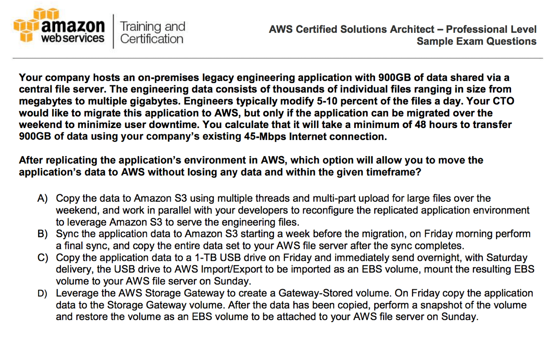This screenshot has height=344, width=555.
Task: Click the 'Sample Exam Questions' subtitle
Action: (x=476, y=41)
